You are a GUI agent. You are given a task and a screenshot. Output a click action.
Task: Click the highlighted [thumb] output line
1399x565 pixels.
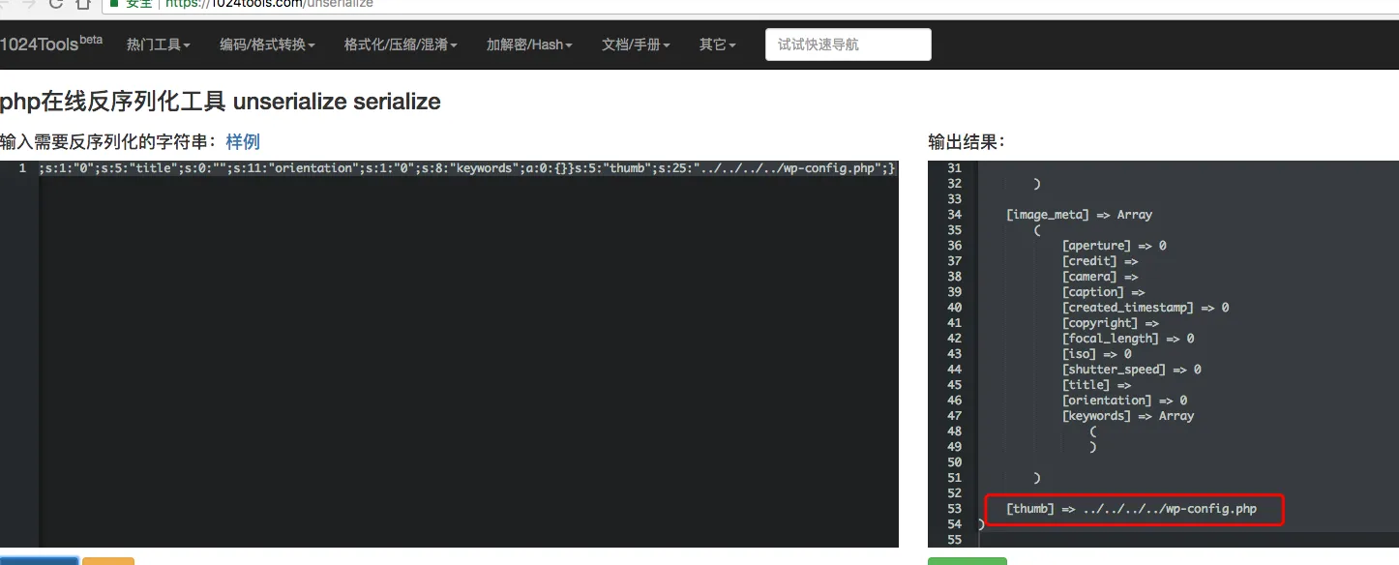1132,509
